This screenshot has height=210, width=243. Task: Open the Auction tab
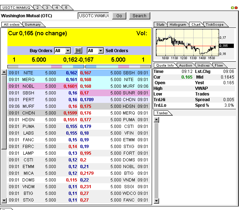pyautogui.click(x=186, y=65)
